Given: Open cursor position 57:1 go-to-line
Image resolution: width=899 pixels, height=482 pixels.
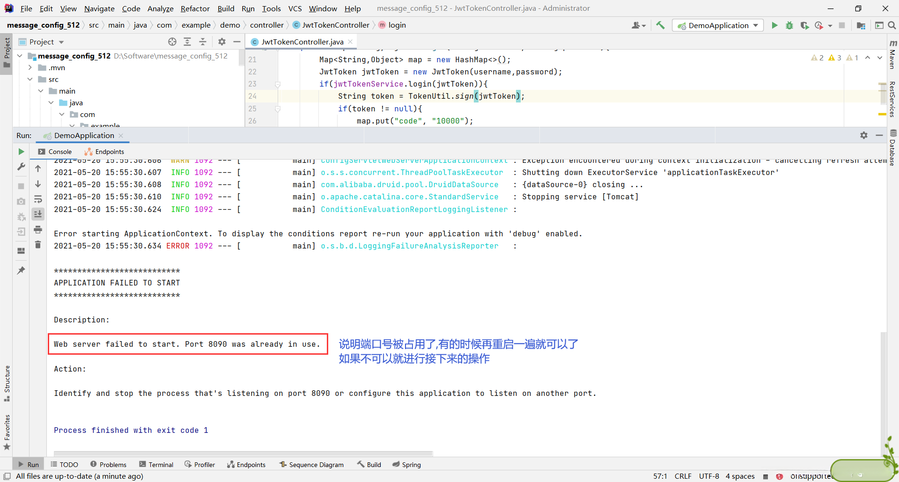Looking at the screenshot, I should [x=660, y=476].
